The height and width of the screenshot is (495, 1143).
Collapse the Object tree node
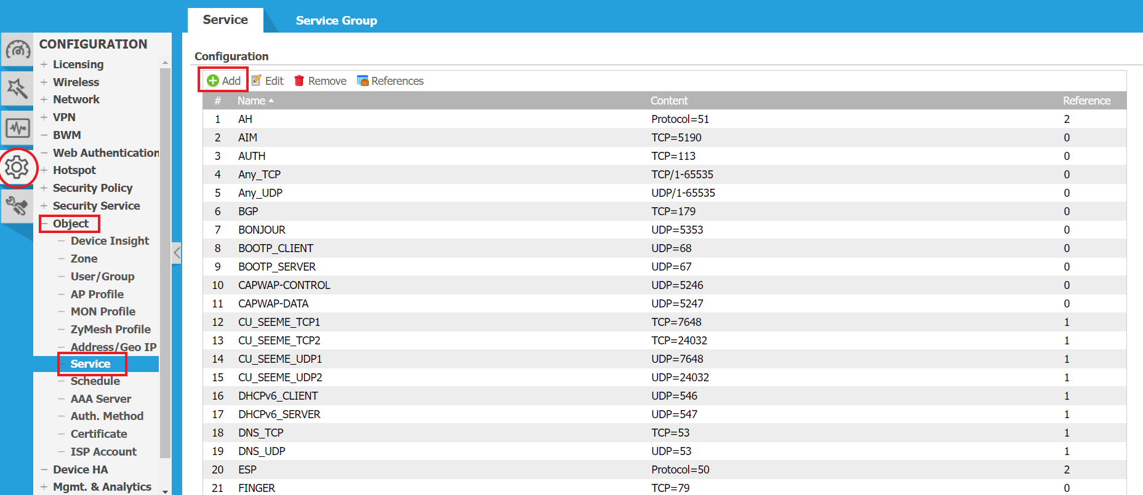[44, 223]
